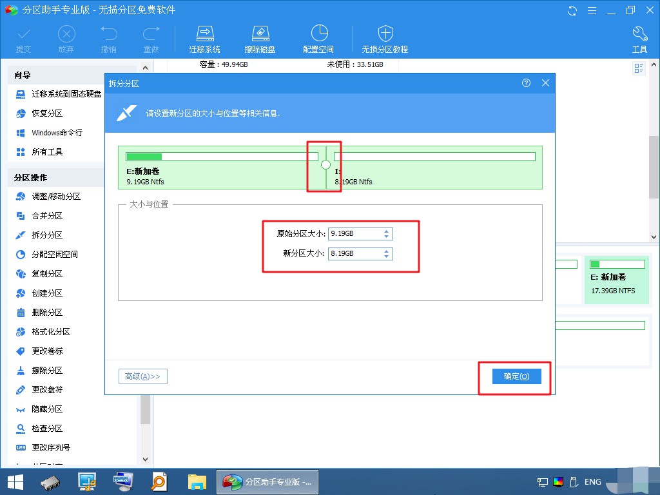
Task: Decrease 新分区大小 with down arrow
Action: (387, 257)
